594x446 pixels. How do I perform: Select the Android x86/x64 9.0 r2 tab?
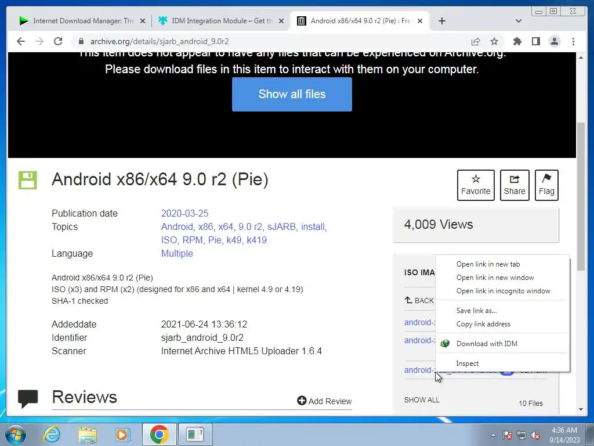(x=360, y=21)
